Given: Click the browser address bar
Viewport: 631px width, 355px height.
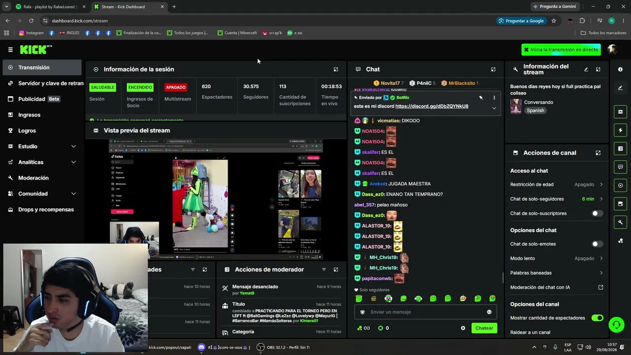Looking at the screenshot, I should (x=266, y=21).
